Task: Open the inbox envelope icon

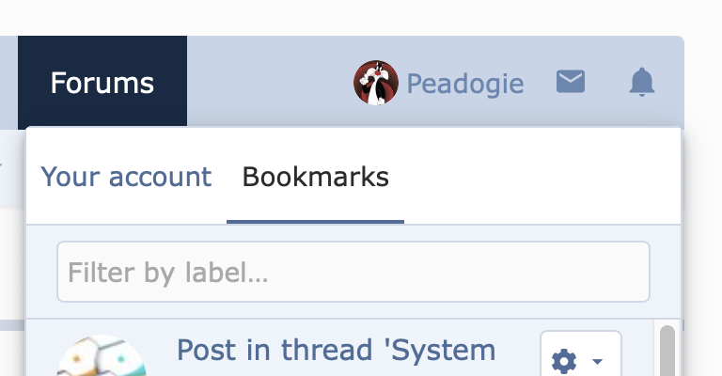Action: pyautogui.click(x=571, y=82)
